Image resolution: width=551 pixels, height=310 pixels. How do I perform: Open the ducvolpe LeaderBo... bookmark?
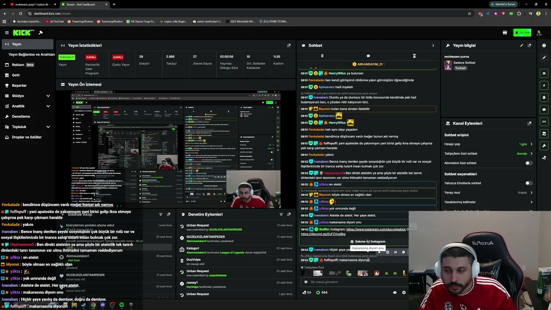pos(27,21)
